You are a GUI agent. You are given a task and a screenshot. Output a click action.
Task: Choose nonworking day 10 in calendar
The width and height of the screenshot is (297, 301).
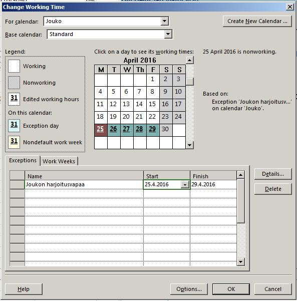click(179, 92)
